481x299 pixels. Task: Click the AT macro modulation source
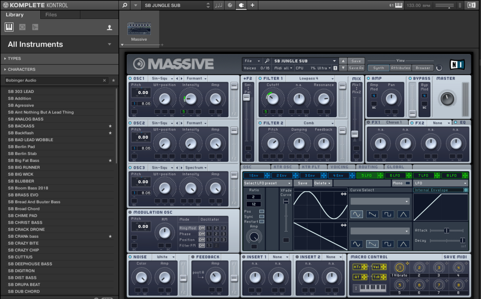point(360,277)
